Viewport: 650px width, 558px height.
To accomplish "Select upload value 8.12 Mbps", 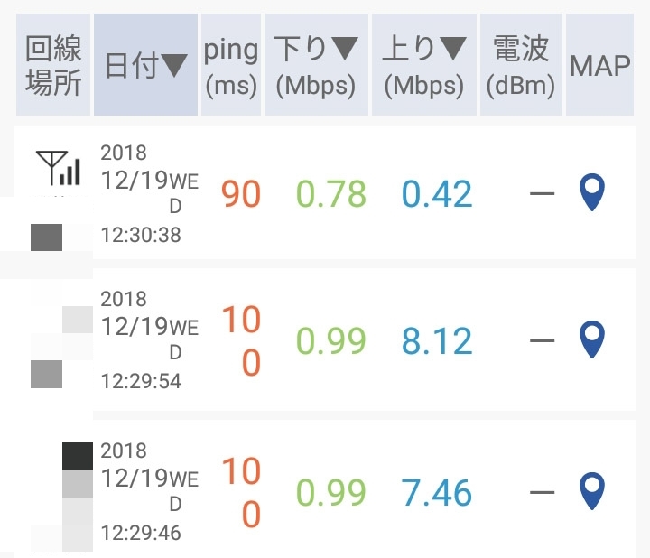I will tap(437, 341).
